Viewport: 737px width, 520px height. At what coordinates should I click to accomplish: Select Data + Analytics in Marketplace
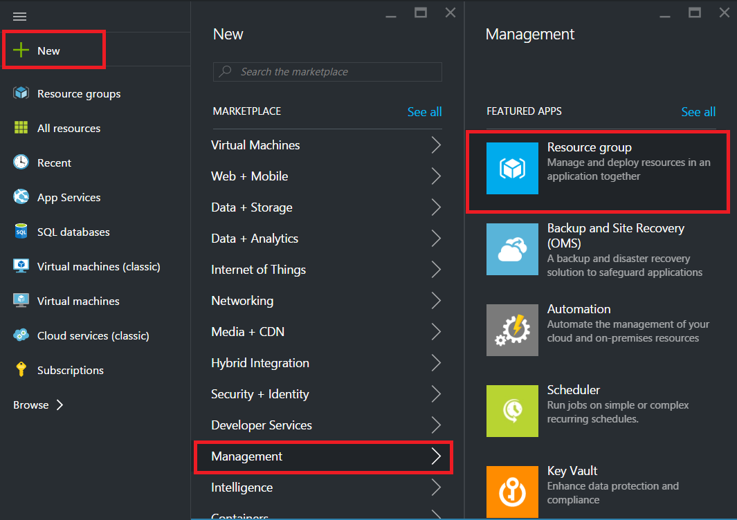point(327,239)
